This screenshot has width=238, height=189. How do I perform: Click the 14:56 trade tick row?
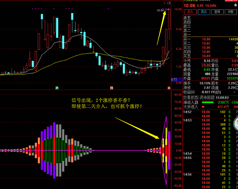pyautogui.click(x=211, y=175)
